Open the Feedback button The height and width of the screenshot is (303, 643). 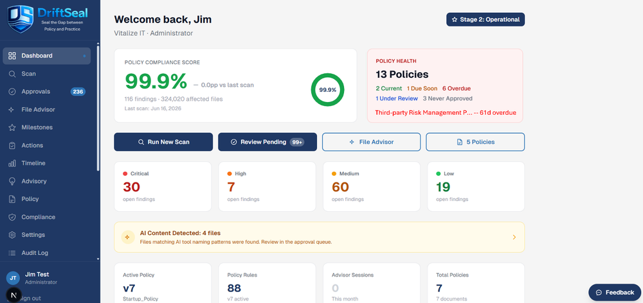click(615, 292)
